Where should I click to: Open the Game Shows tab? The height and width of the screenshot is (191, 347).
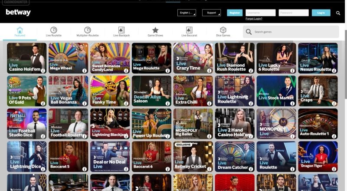point(155,32)
